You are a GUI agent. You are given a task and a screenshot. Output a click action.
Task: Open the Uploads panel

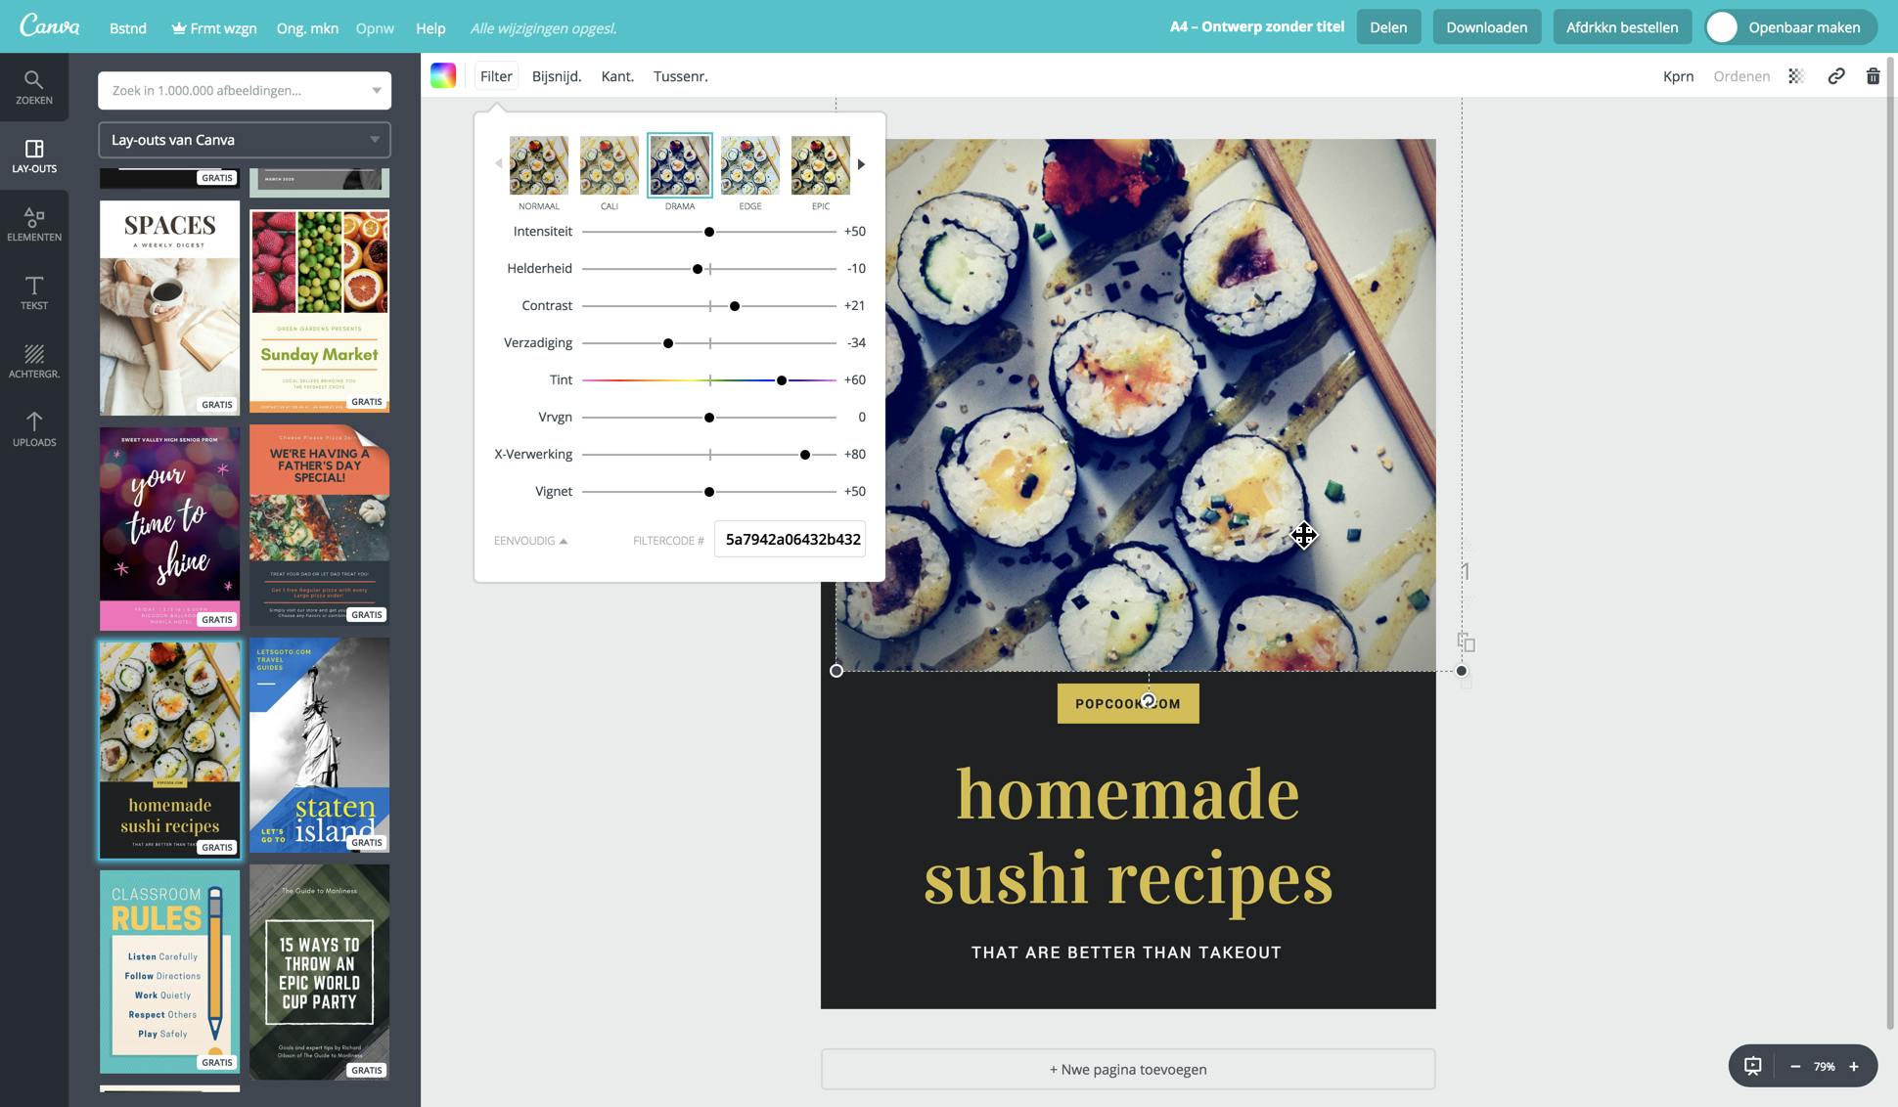33,428
